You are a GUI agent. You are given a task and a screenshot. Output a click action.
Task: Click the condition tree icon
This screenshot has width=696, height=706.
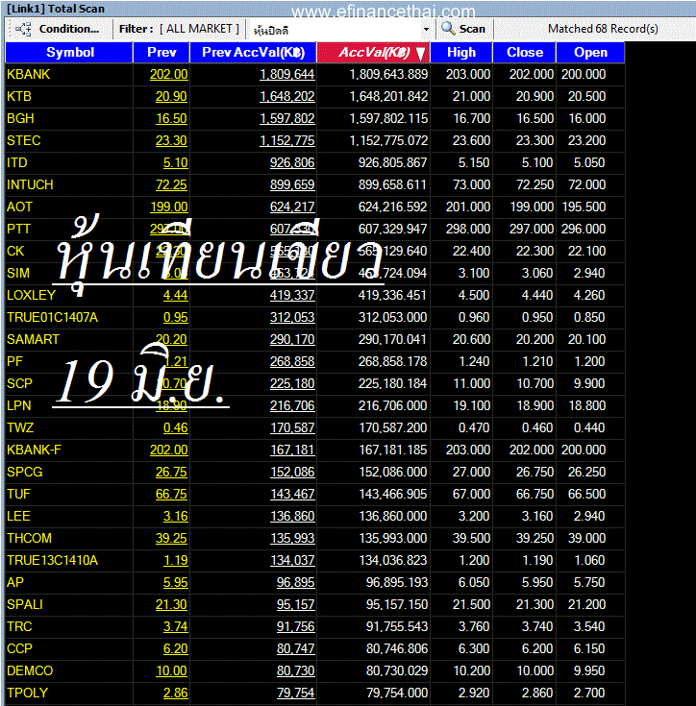point(23,29)
